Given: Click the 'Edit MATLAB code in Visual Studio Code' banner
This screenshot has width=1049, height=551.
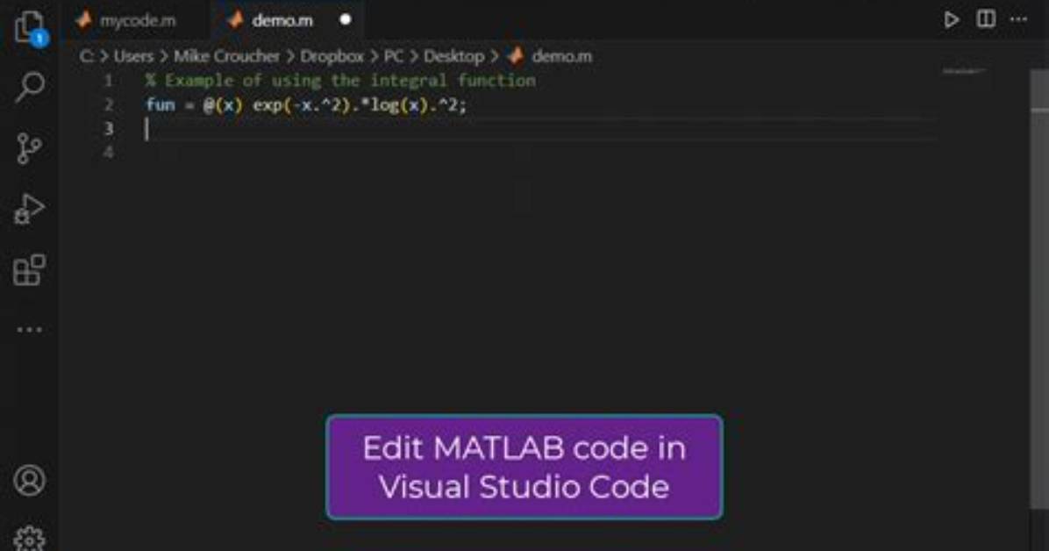Looking at the screenshot, I should 524,467.
